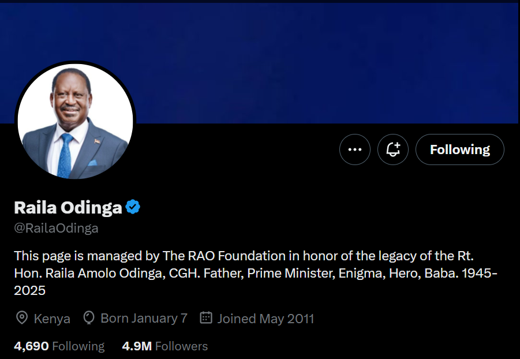This screenshot has width=520, height=359.
Task: Click the Born January 7 text
Action: (x=144, y=318)
